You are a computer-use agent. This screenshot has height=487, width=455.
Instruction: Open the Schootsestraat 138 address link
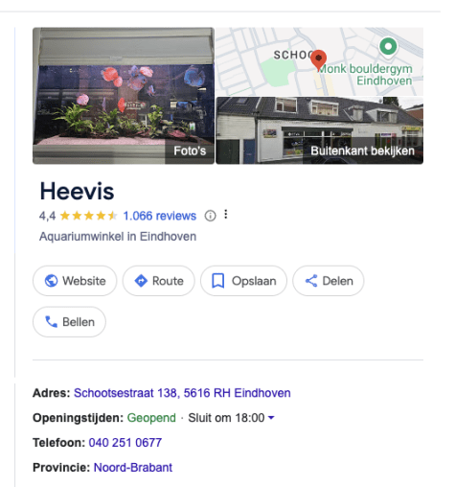click(182, 393)
